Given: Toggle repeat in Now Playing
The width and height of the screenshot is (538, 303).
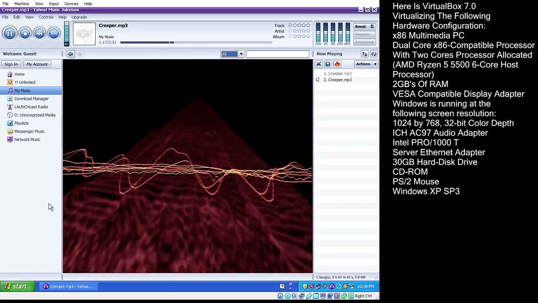Looking at the screenshot, I should [x=374, y=54].
